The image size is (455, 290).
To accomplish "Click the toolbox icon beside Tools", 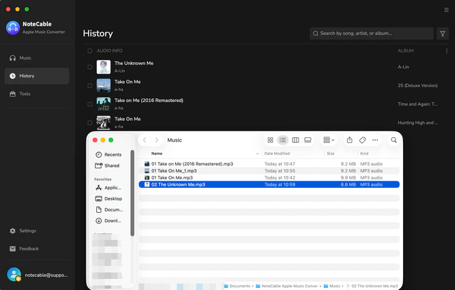I will coord(12,94).
